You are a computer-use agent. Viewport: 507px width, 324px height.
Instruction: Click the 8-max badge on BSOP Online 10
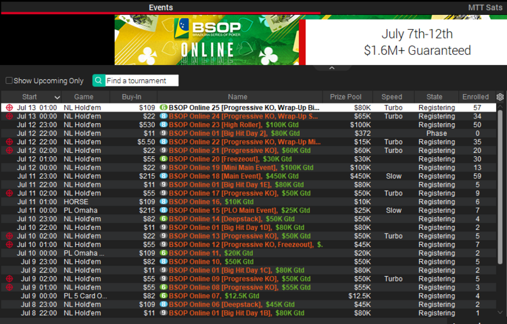[x=164, y=262]
